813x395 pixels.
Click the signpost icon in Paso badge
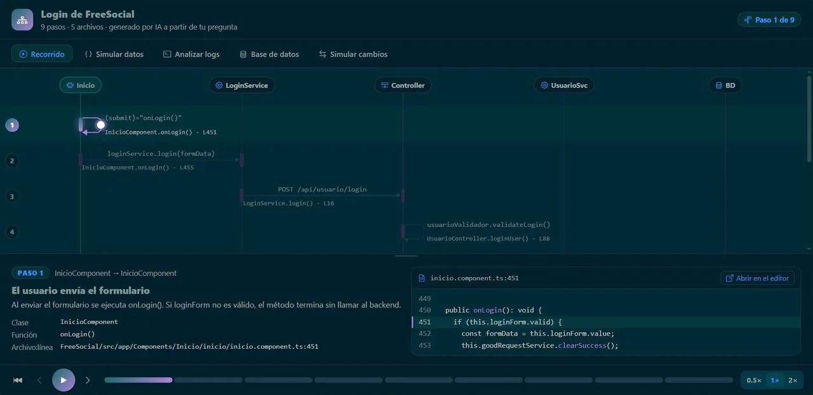748,20
